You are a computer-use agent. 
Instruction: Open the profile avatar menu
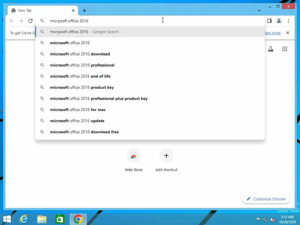279,21
